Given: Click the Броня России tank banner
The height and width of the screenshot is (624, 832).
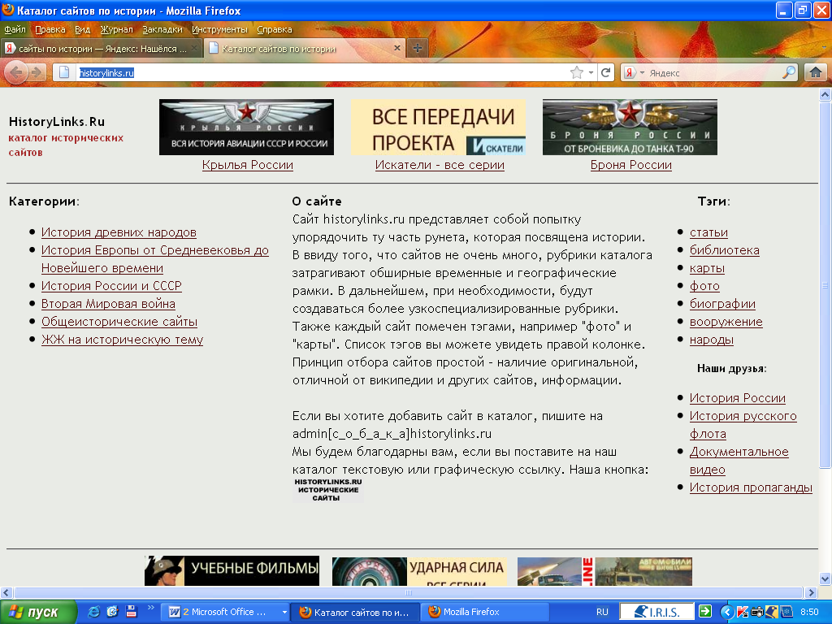Looking at the screenshot, I should 630,128.
